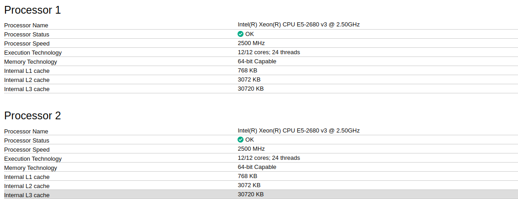Viewport: 518px width, 199px height.
Task: Click Processor 1's Processor Speed label
Action: coord(27,44)
